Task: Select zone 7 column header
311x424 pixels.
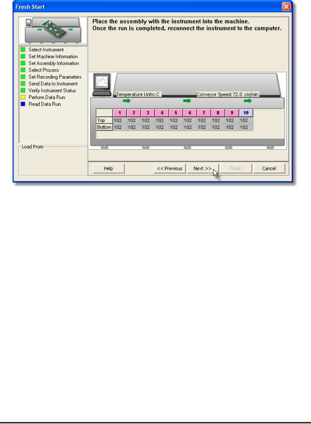Action: [x=204, y=113]
